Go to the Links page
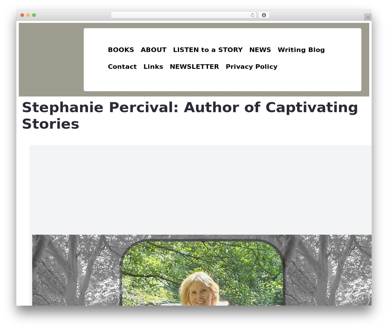 [x=153, y=66]
